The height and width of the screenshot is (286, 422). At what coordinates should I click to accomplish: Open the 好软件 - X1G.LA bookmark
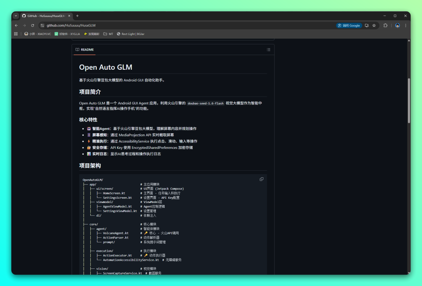pos(67,34)
